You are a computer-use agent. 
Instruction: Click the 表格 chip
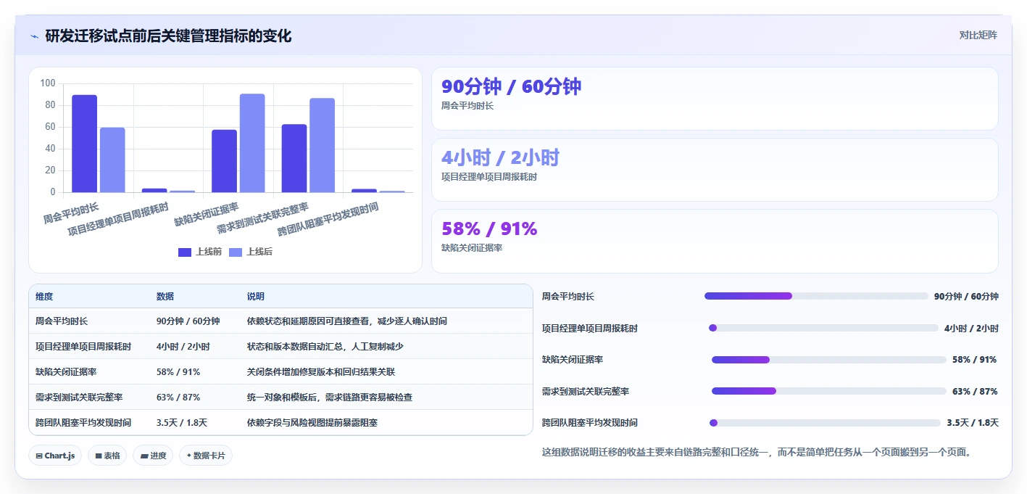coord(107,456)
